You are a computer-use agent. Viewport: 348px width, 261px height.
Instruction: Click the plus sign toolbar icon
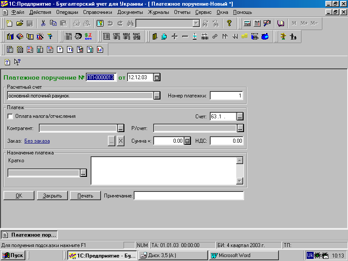tap(175, 37)
